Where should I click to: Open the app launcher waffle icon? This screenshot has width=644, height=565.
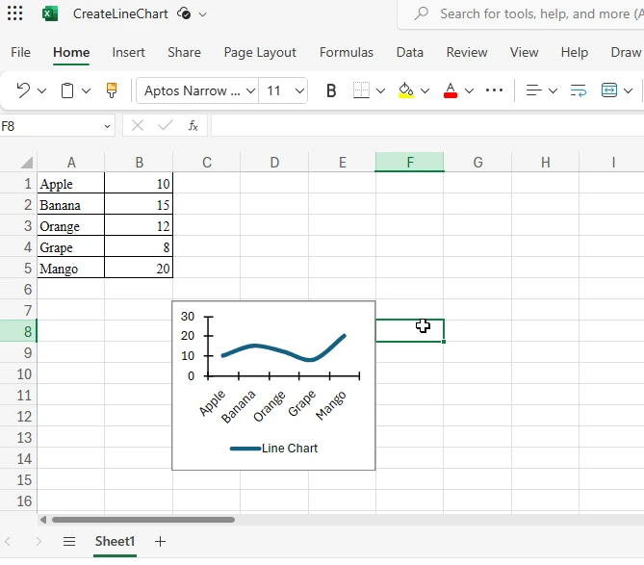15,14
